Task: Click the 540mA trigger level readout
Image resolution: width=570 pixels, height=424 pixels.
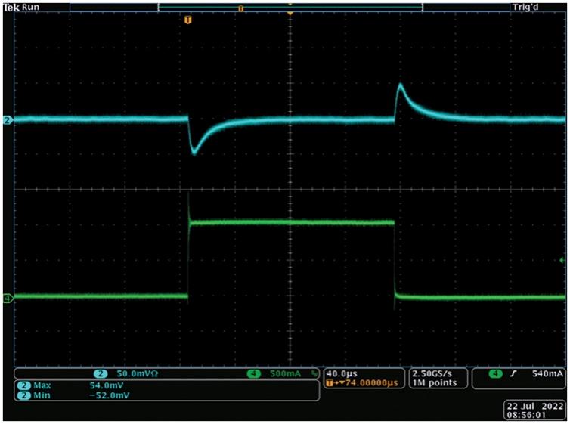Action: (546, 374)
